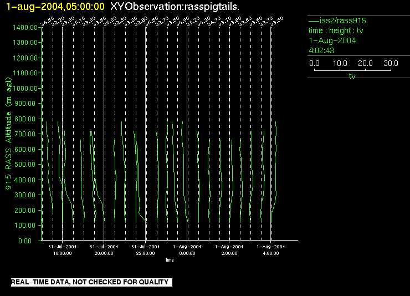Screen dimensions: 410x296
Task: Click the 800.00 altitude axis label
Action: click(x=25, y=119)
